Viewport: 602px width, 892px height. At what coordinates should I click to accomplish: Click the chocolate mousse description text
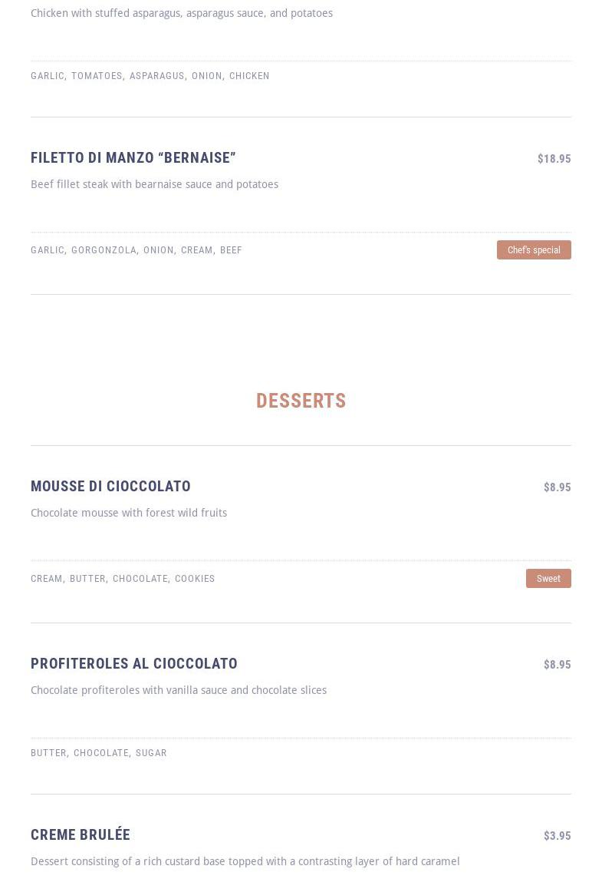pyautogui.click(x=129, y=514)
